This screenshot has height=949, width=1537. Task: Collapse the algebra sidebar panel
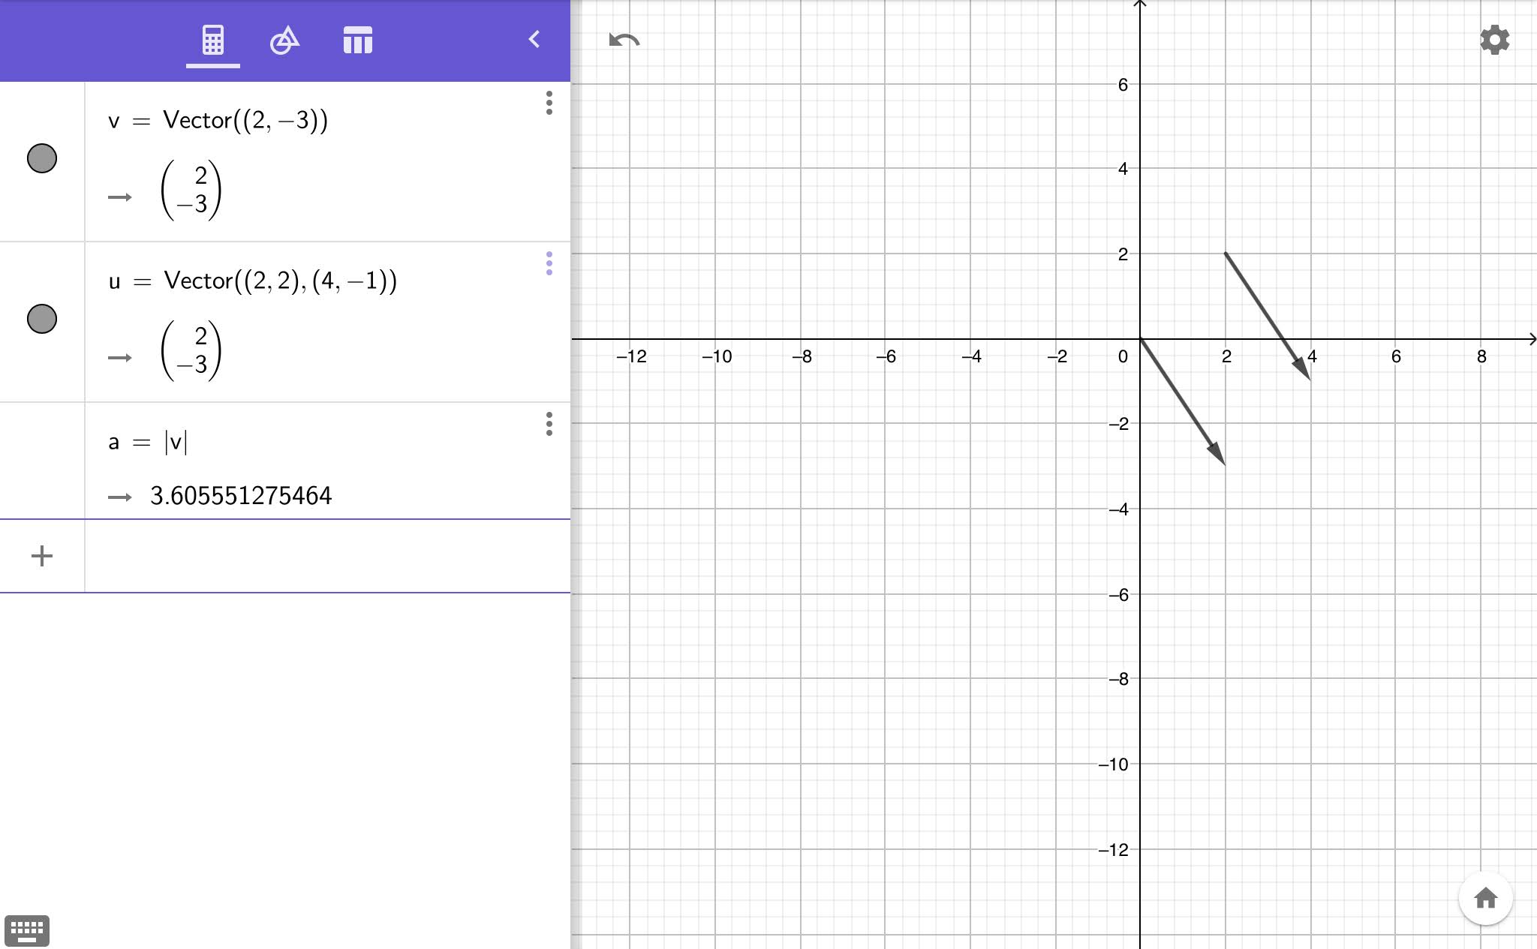tap(534, 40)
